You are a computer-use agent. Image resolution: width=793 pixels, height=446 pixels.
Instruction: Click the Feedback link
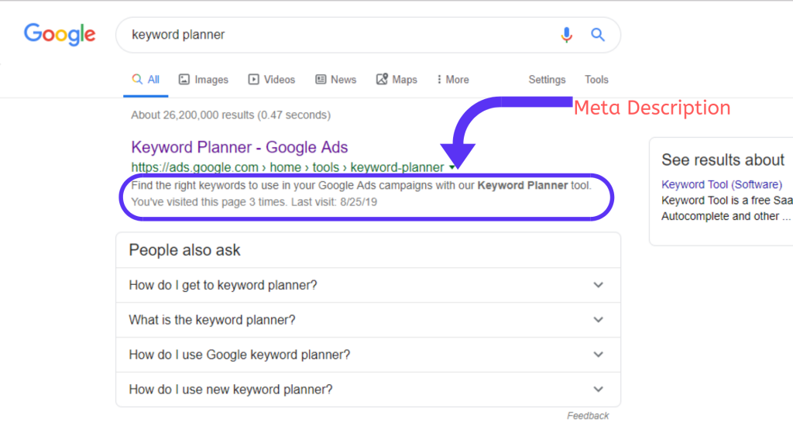point(588,416)
